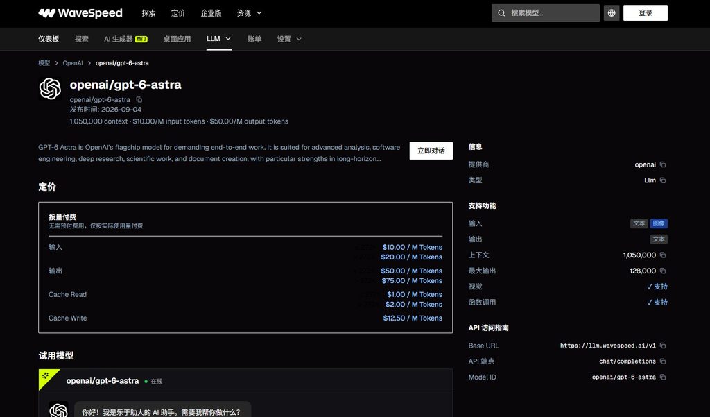The height and width of the screenshot is (417, 710).
Task: Click the OpenAI avatar in chat message
Action: point(58,409)
